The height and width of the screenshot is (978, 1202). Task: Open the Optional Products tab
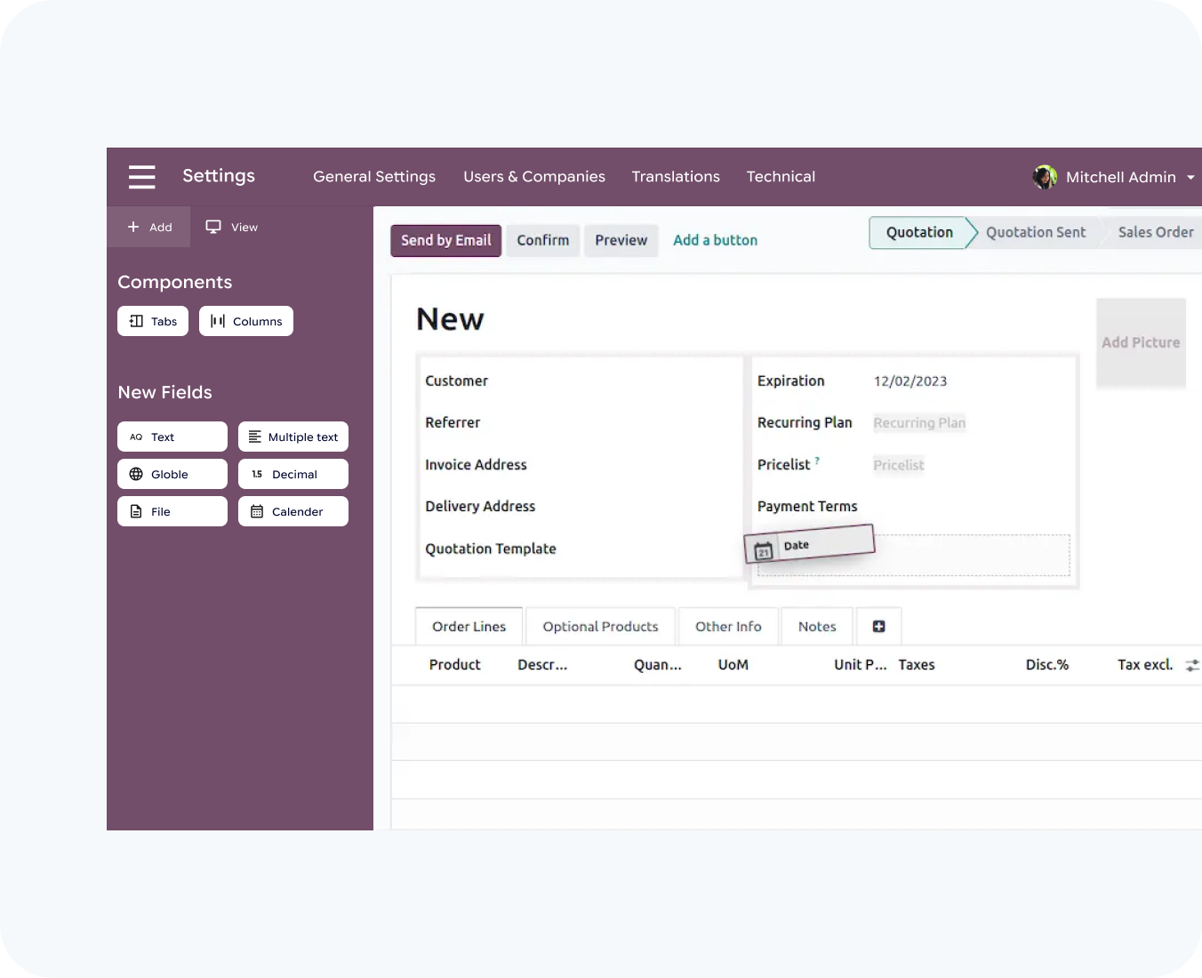coord(600,626)
